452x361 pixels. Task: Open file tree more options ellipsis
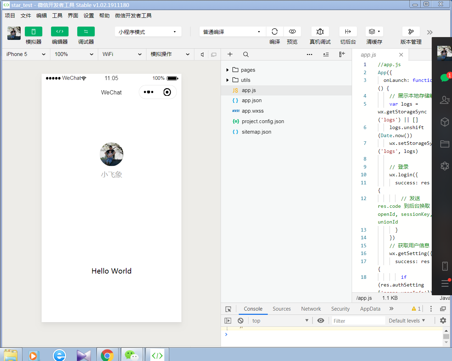[309, 54]
